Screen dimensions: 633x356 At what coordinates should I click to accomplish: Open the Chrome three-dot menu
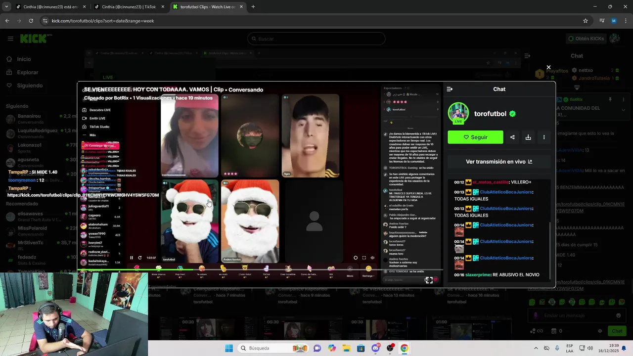[x=626, y=21]
